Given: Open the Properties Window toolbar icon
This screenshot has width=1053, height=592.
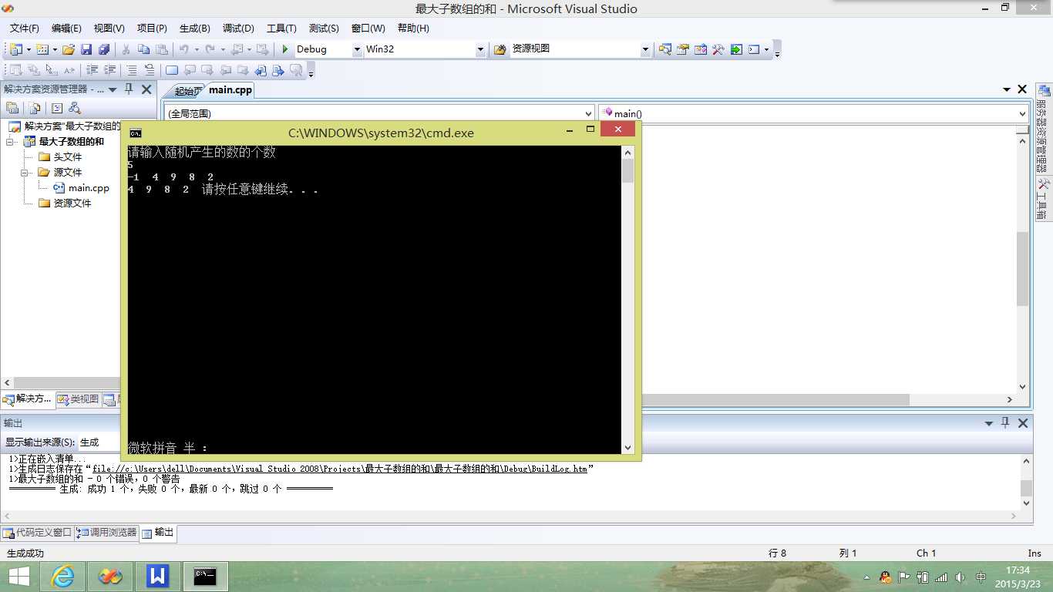Looking at the screenshot, I should point(682,49).
